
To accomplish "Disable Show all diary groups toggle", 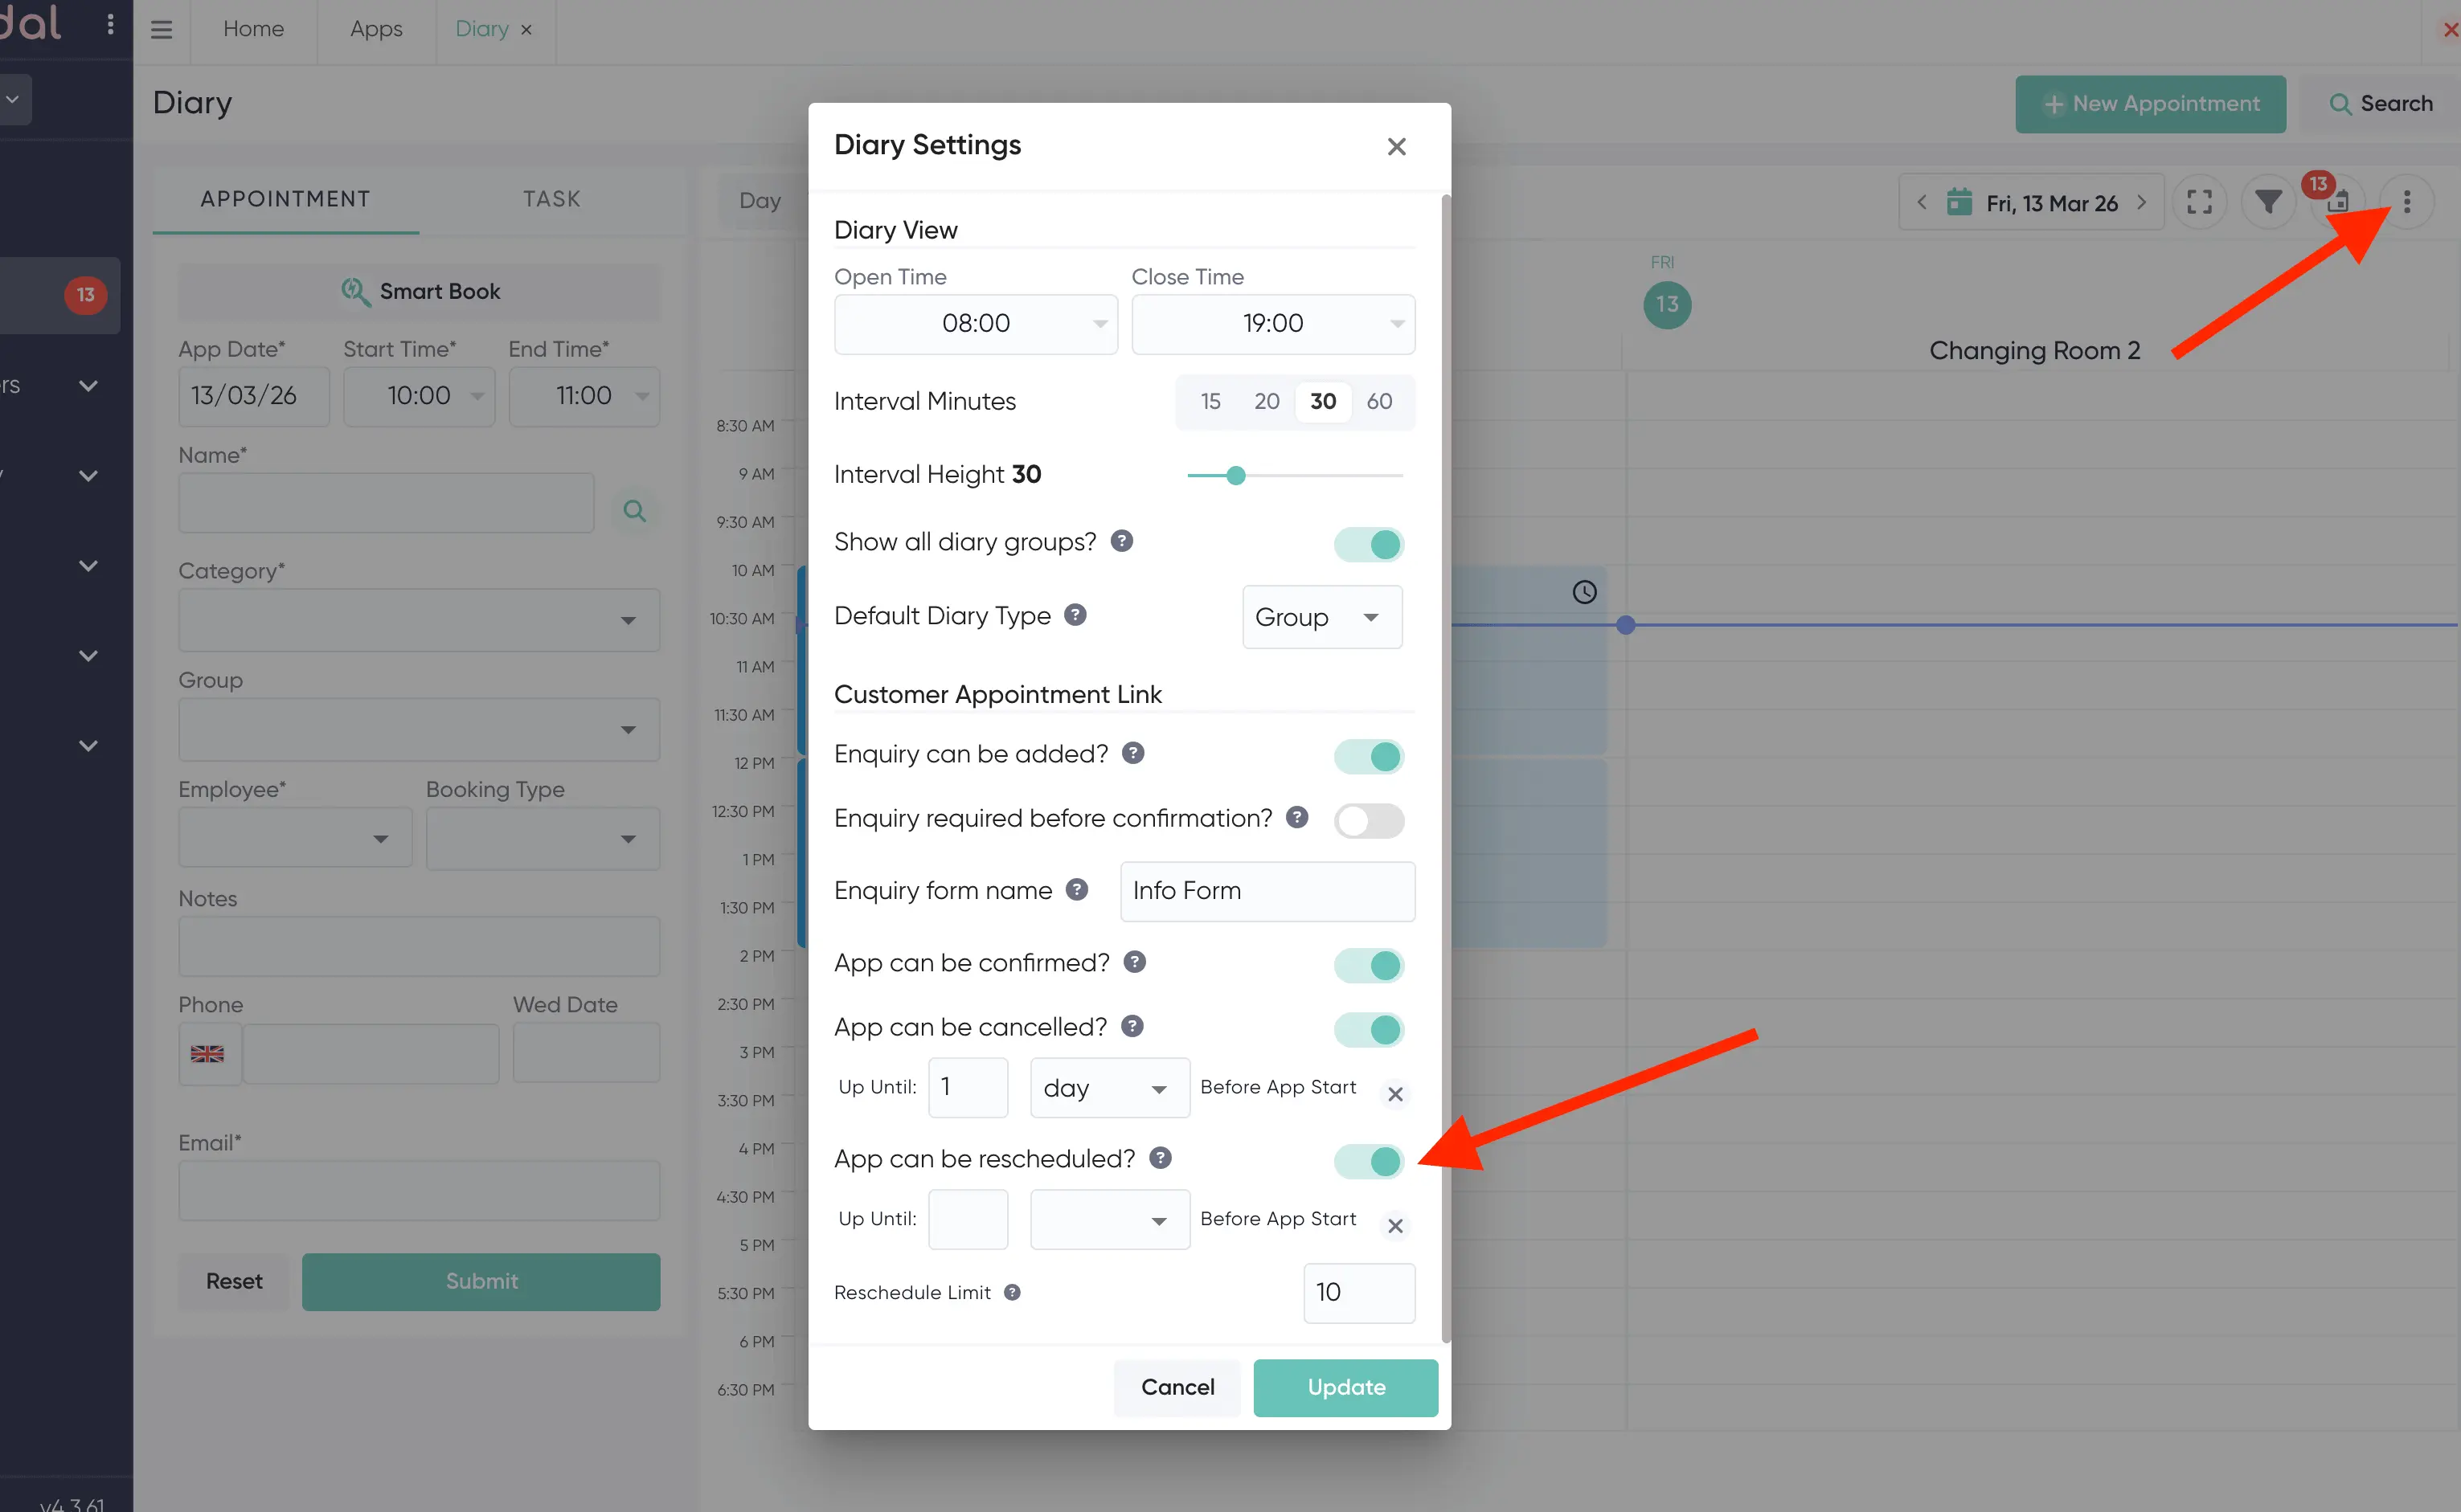I will [1369, 544].
